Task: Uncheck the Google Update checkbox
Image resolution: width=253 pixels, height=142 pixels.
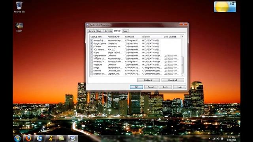Action: point(91,43)
